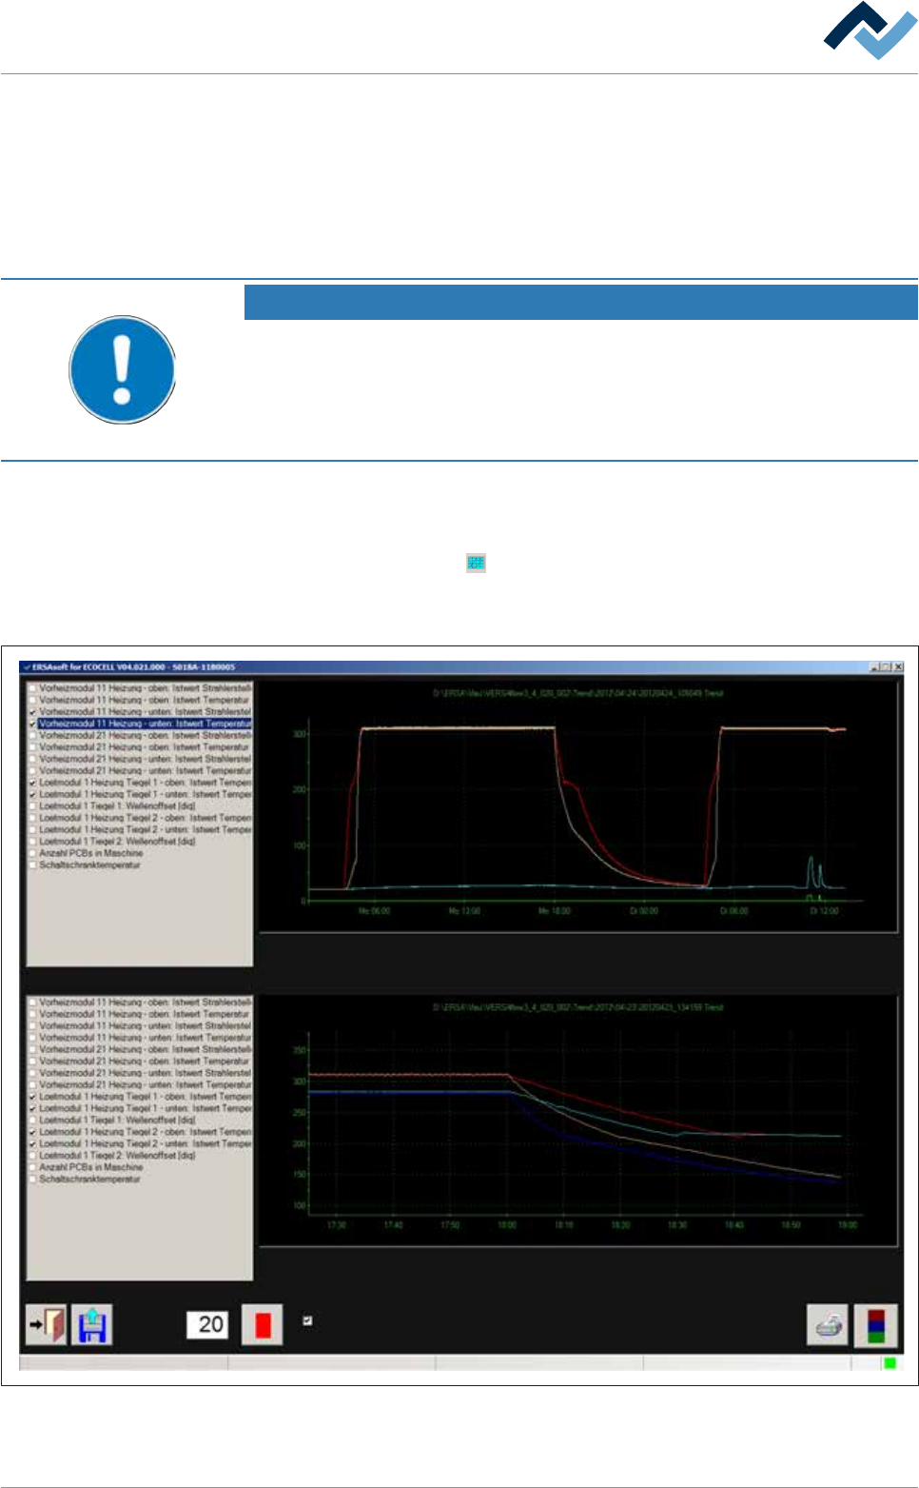Lower list: select Anzahl PCBs in Maschine
The image size is (919, 1488).
pos(91,1167)
